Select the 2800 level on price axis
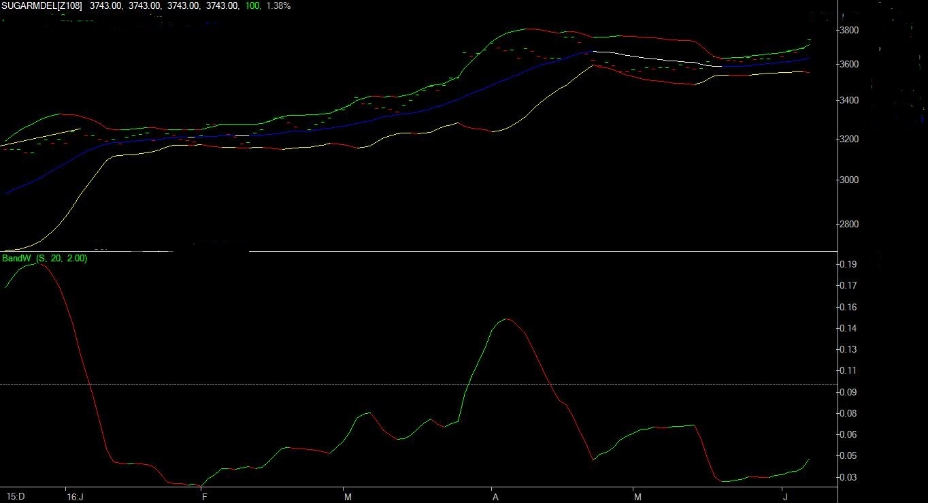This screenshot has width=928, height=503. point(849,225)
